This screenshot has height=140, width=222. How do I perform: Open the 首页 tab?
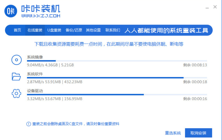17,30
